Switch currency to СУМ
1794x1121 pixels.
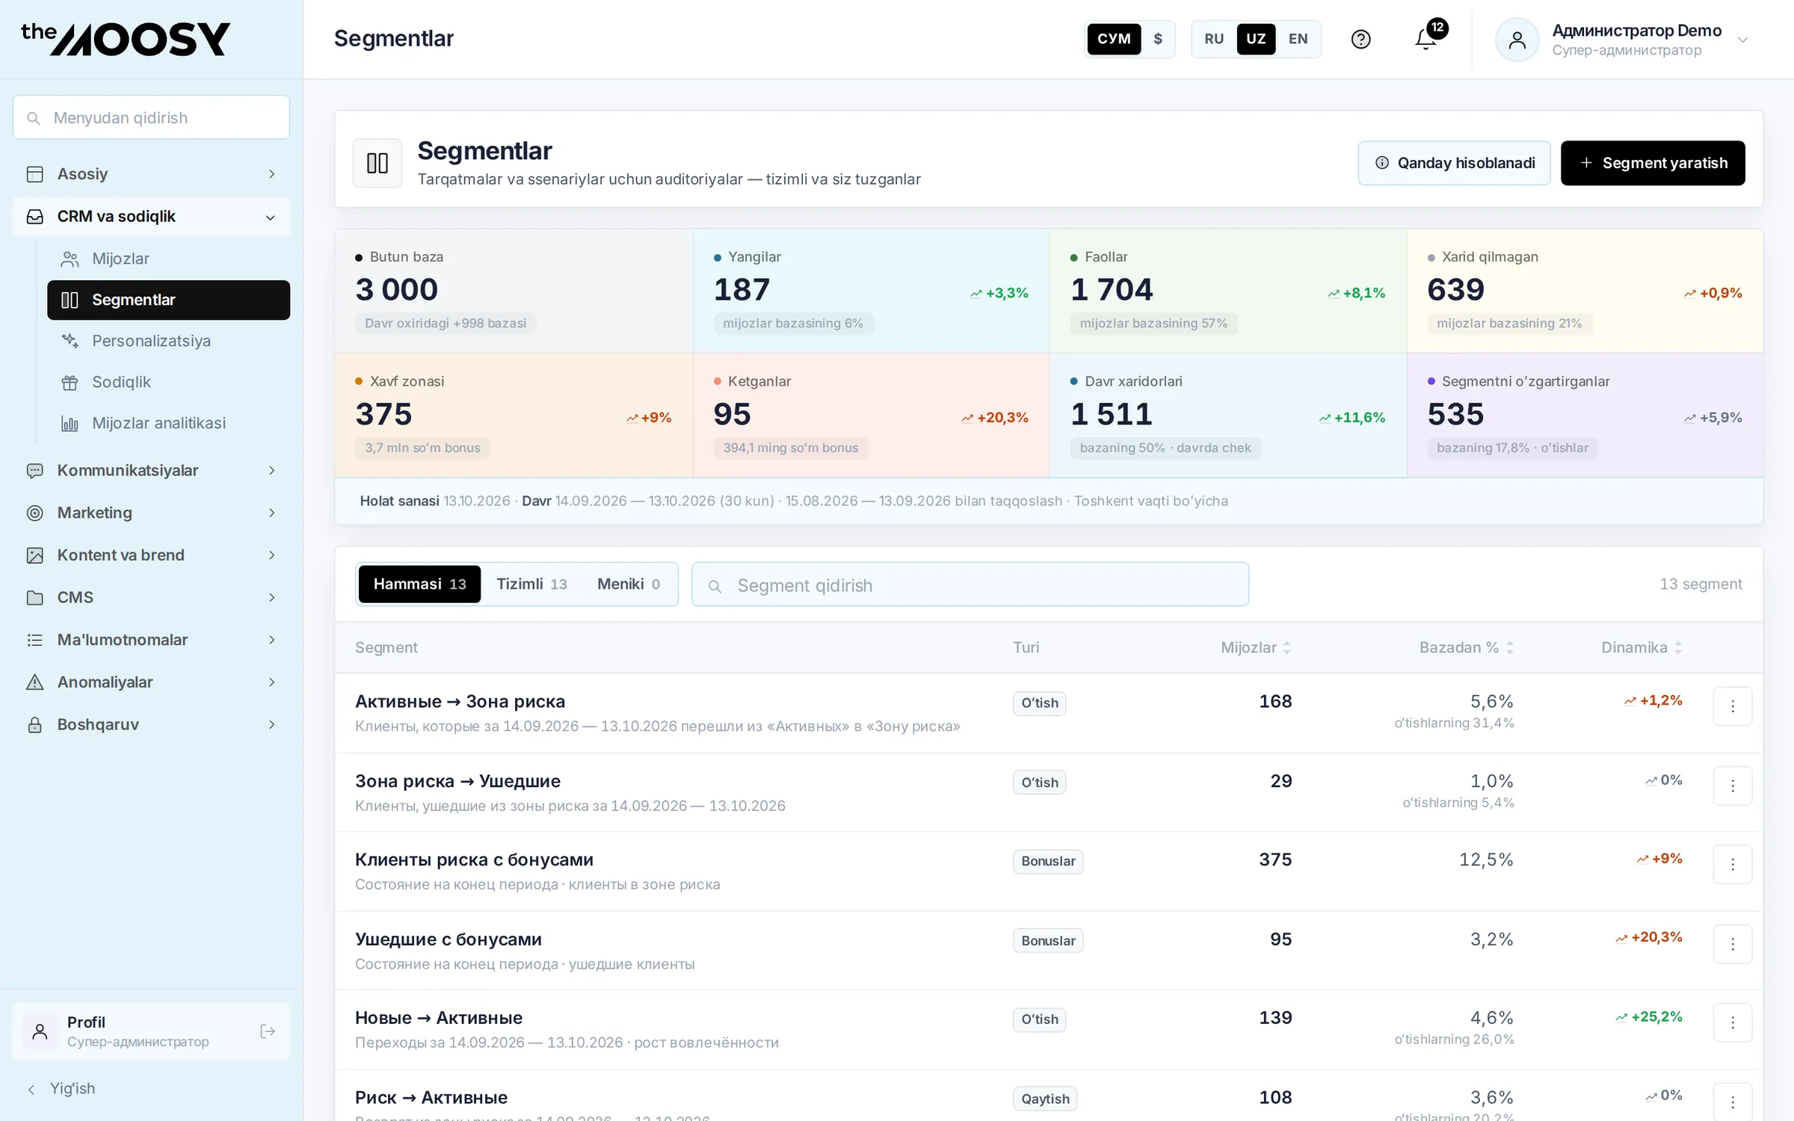(1114, 39)
